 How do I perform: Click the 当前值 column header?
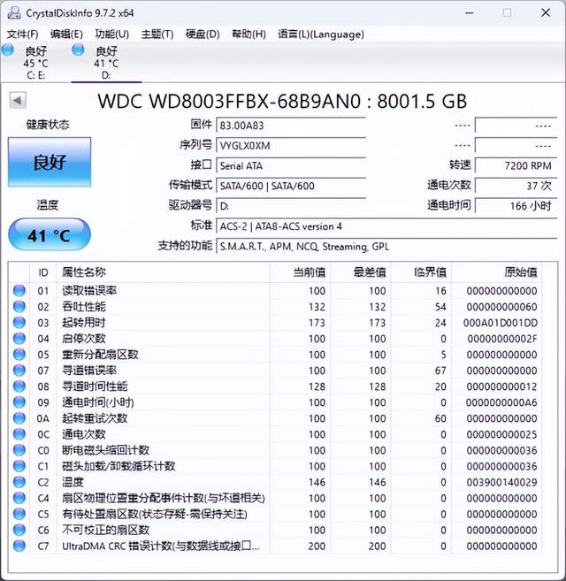[300, 272]
